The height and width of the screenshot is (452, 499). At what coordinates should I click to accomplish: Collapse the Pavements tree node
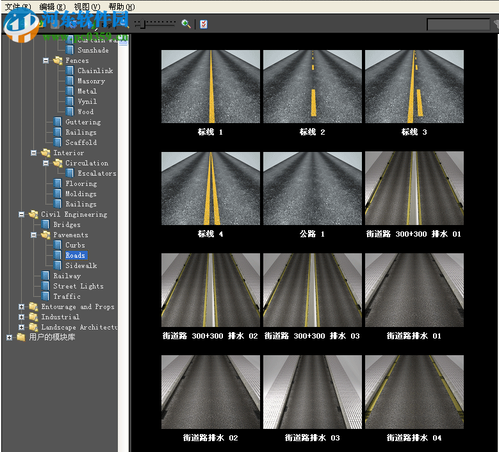[x=34, y=235]
